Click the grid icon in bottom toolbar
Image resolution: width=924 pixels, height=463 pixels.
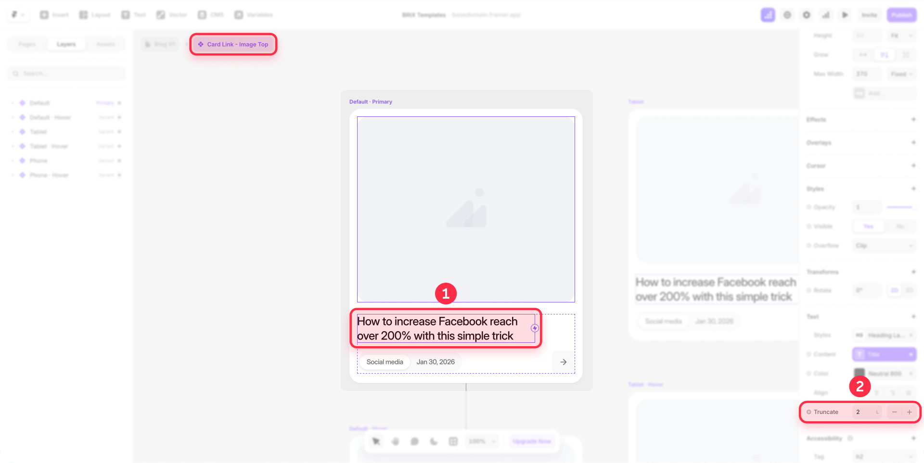coord(453,441)
